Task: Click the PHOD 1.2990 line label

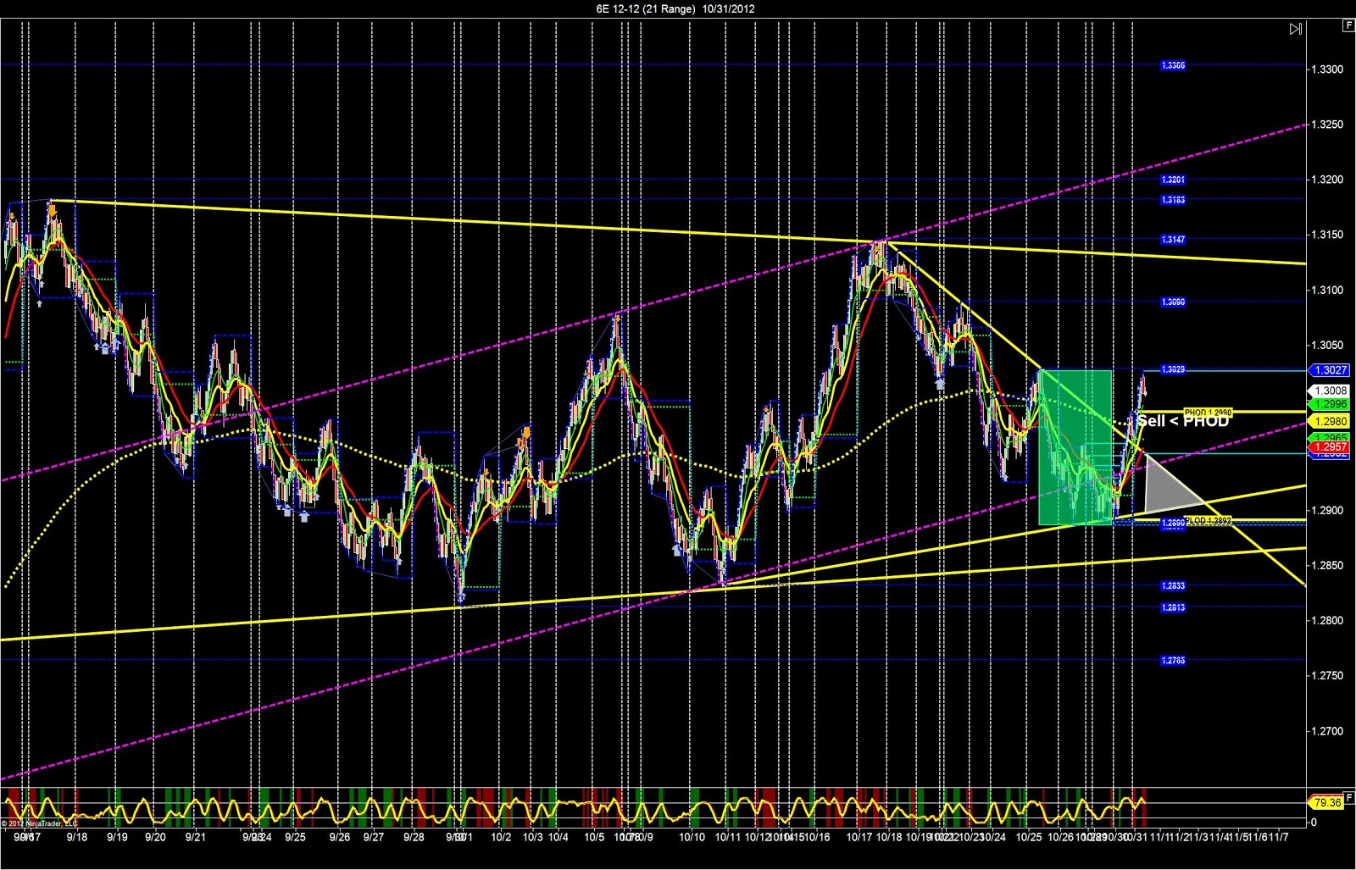Action: [1209, 413]
